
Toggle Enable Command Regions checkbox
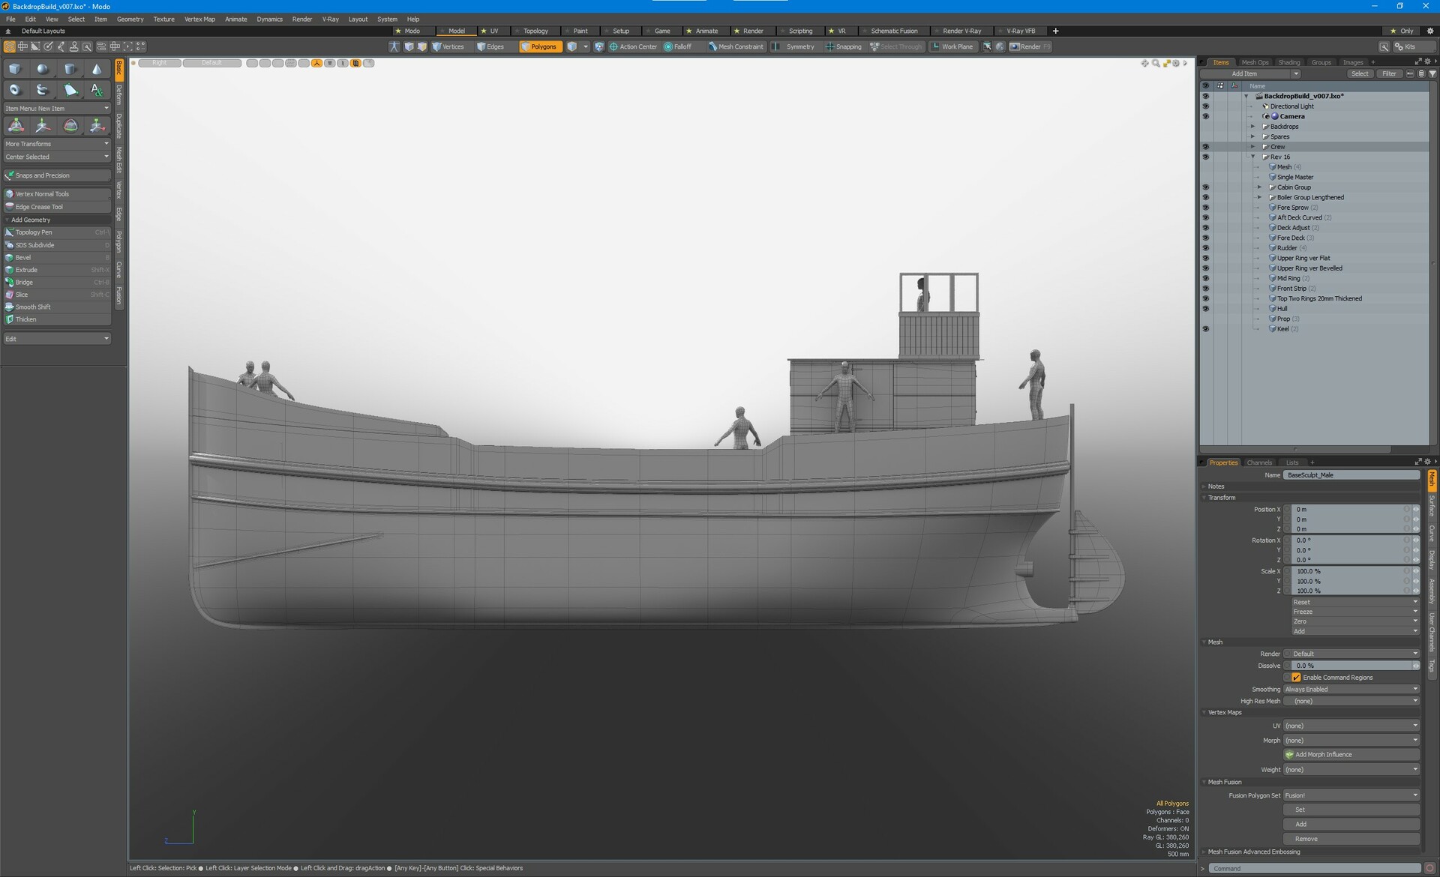[x=1296, y=678]
